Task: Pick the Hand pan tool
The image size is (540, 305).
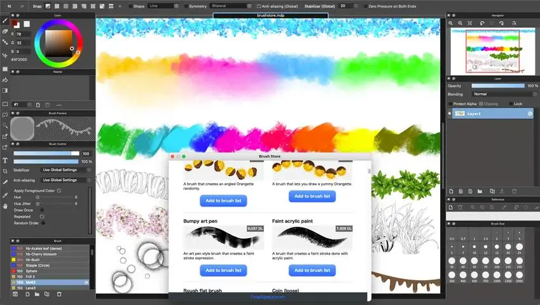Action: click(x=5, y=206)
